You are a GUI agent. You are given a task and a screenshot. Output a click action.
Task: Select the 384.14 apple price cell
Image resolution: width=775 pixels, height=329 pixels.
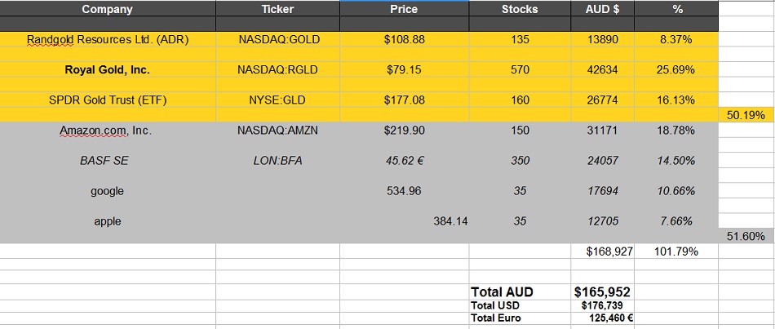coord(449,221)
